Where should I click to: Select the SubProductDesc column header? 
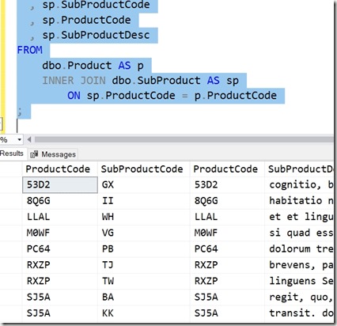pyautogui.click(x=299, y=169)
